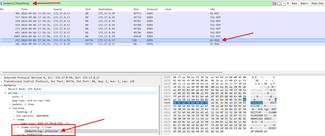Click the display filter bookmark icon

[x=2, y=3]
